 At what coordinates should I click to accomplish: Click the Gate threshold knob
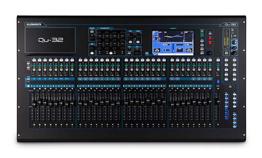pyautogui.click(x=130, y=37)
